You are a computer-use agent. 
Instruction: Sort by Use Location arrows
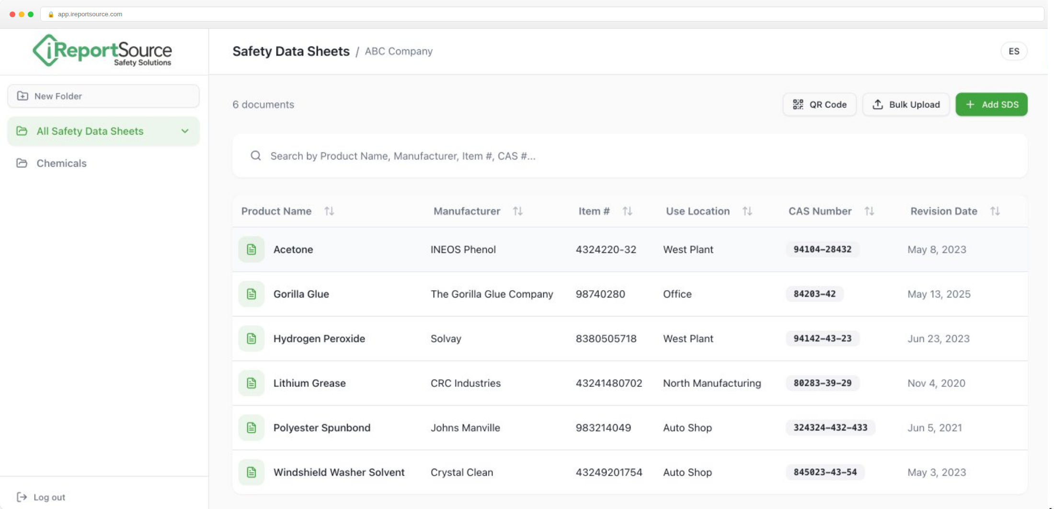coord(747,211)
